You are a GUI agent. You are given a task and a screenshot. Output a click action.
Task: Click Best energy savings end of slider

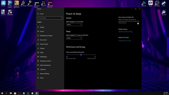[71, 58]
